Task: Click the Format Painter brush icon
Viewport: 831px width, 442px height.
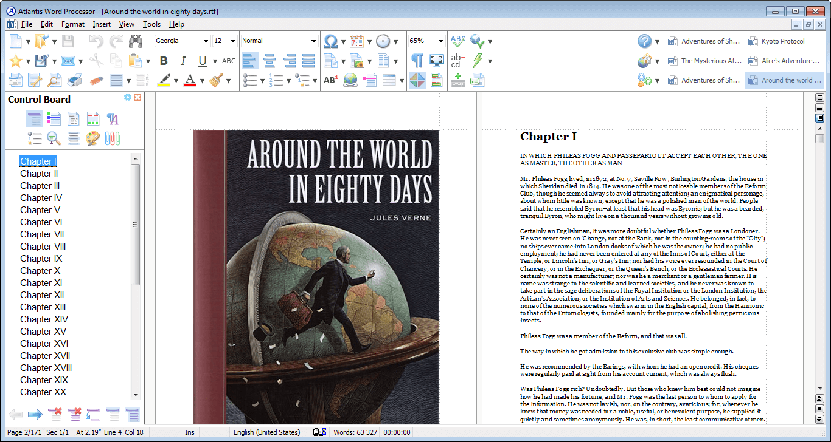Action: point(216,80)
